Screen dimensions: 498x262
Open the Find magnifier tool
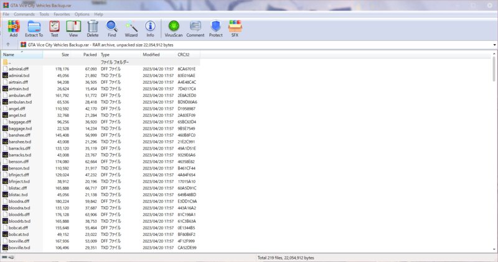(112, 29)
